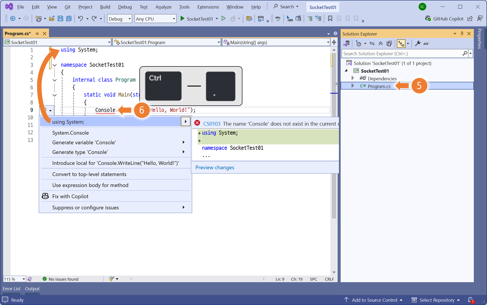This screenshot has height=305, width=487.
Task: Click the Send Feedback person icon
Action: tap(480, 19)
